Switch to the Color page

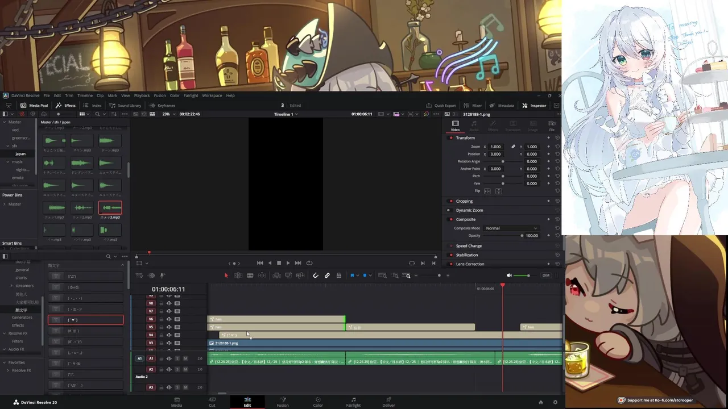pyautogui.click(x=318, y=402)
